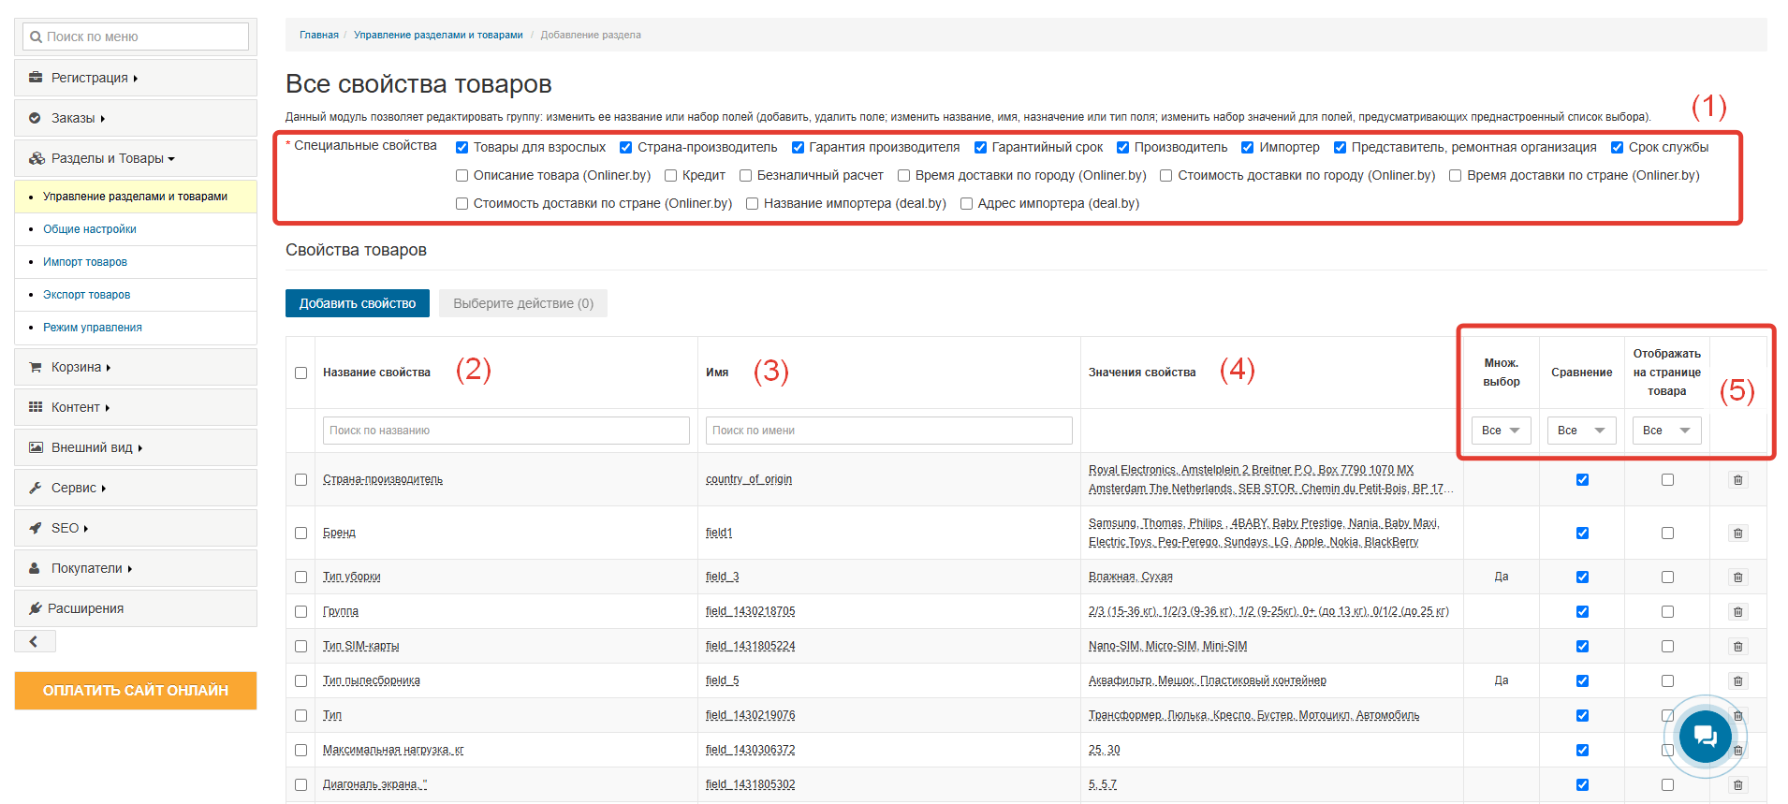Image resolution: width=1788 pixels, height=804 pixels.
Task: Click the Поиск по имени field
Action: tap(889, 431)
